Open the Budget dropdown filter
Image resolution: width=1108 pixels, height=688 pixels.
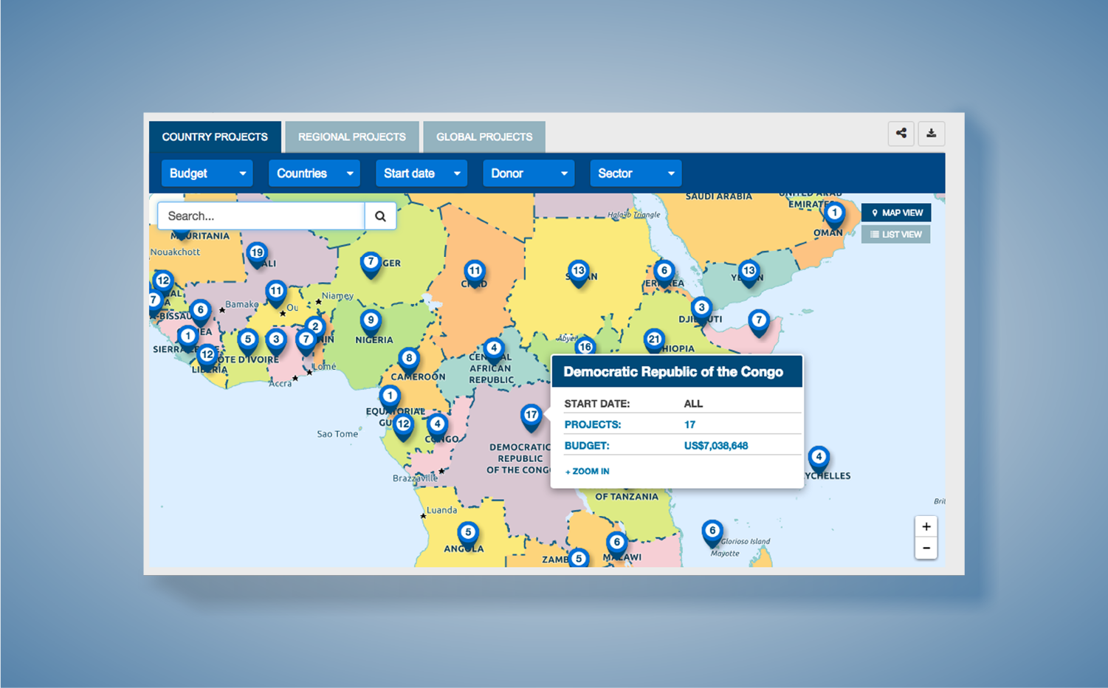click(x=207, y=173)
